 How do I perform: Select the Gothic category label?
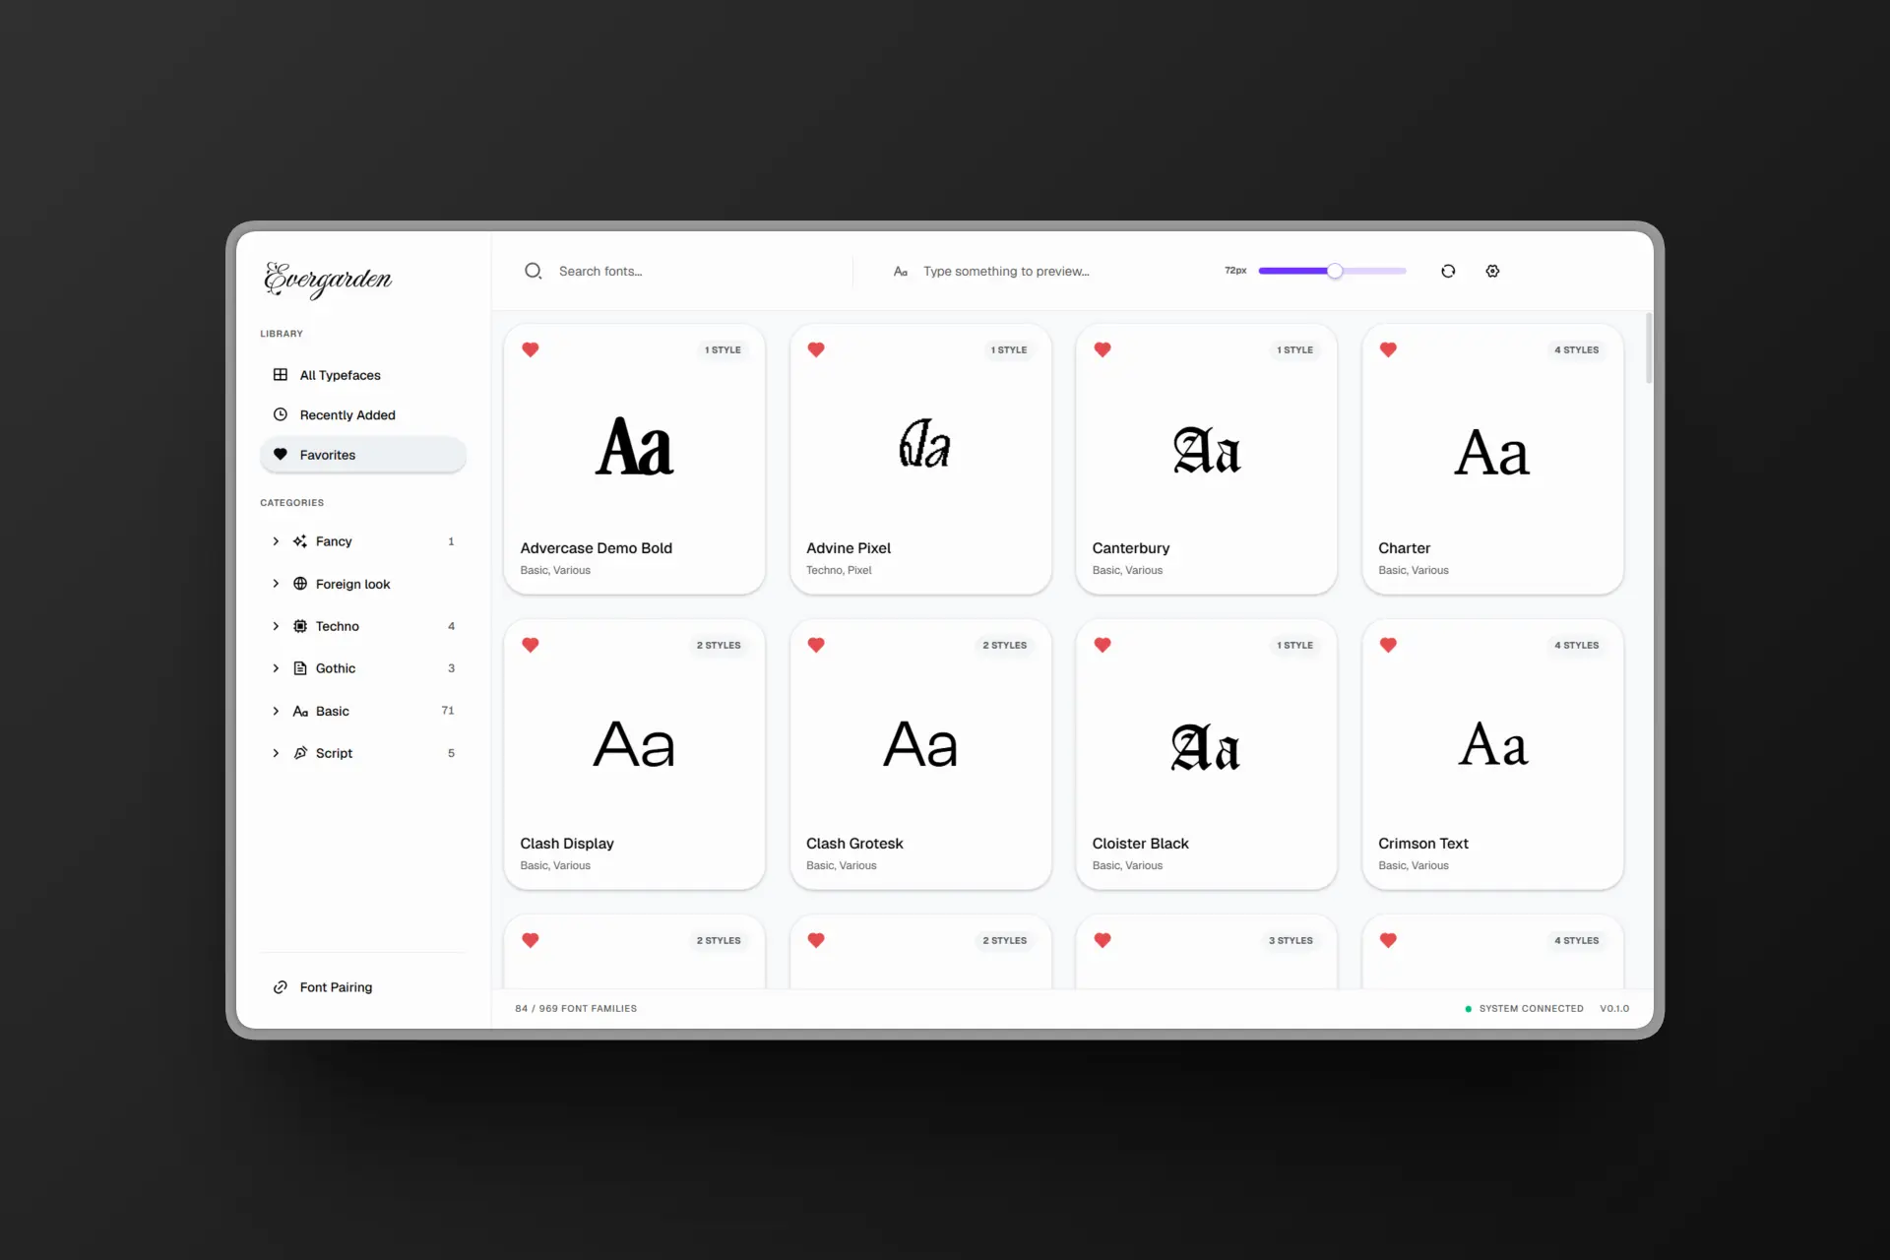[336, 668]
